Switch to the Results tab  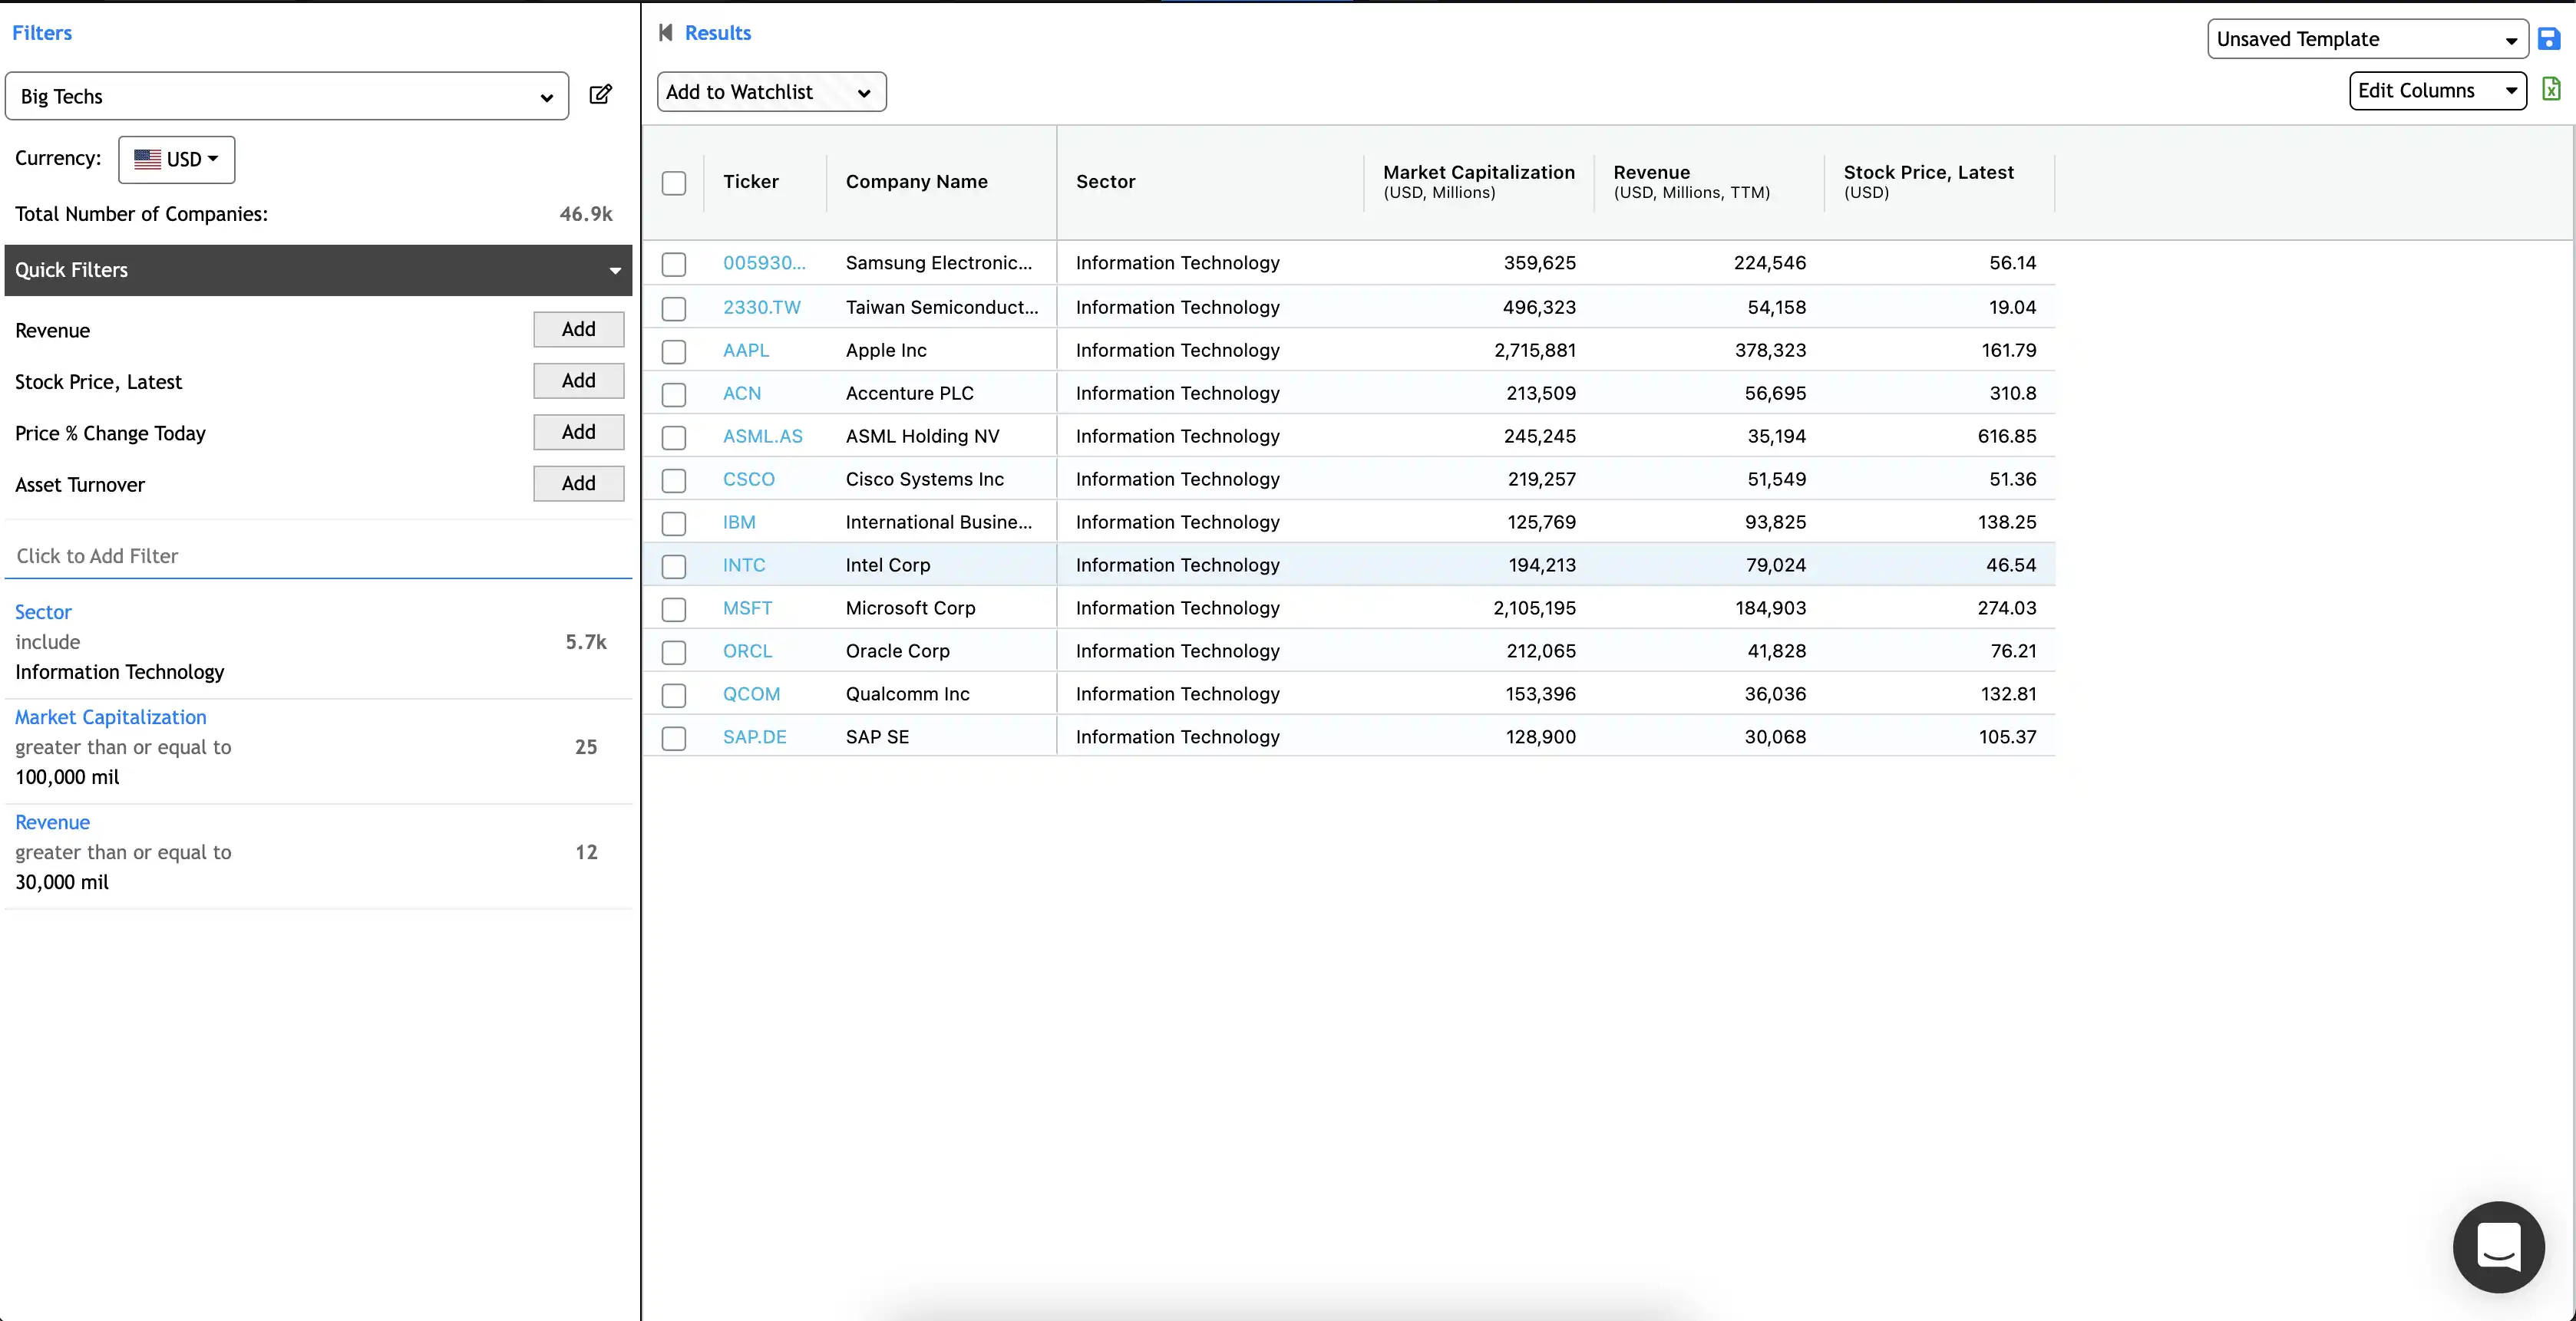click(x=717, y=32)
